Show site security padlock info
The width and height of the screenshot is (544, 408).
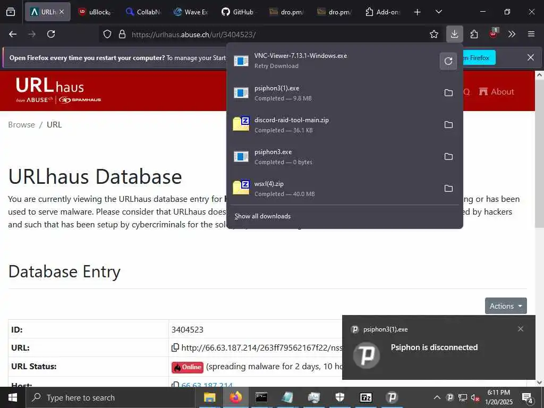pyautogui.click(x=122, y=35)
